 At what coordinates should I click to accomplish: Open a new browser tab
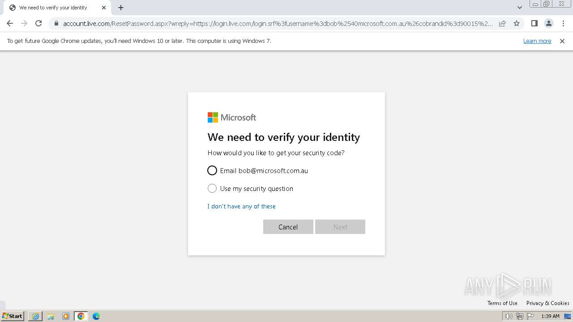[x=121, y=8]
